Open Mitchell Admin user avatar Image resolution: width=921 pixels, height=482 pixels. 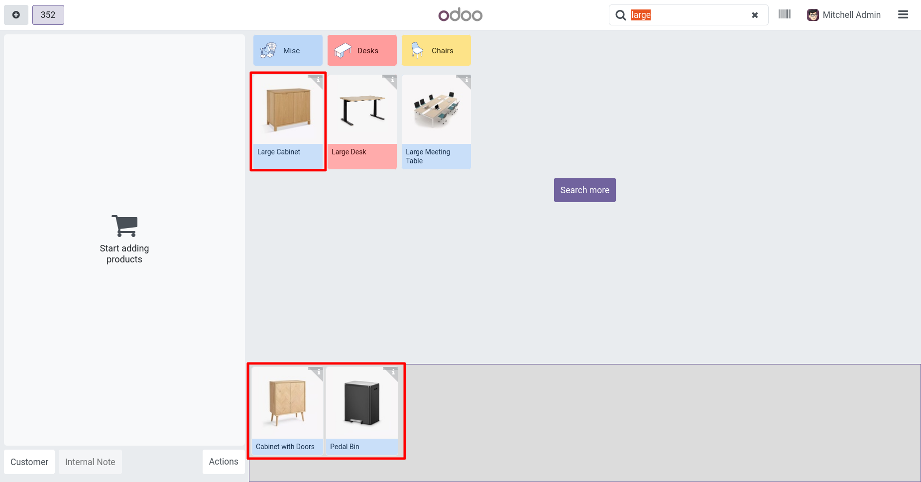(x=813, y=15)
